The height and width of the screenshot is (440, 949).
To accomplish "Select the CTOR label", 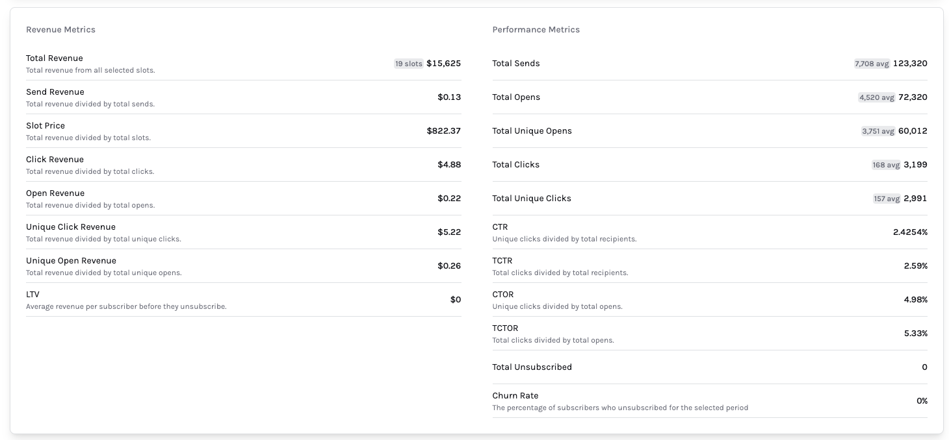I will pyautogui.click(x=503, y=295).
